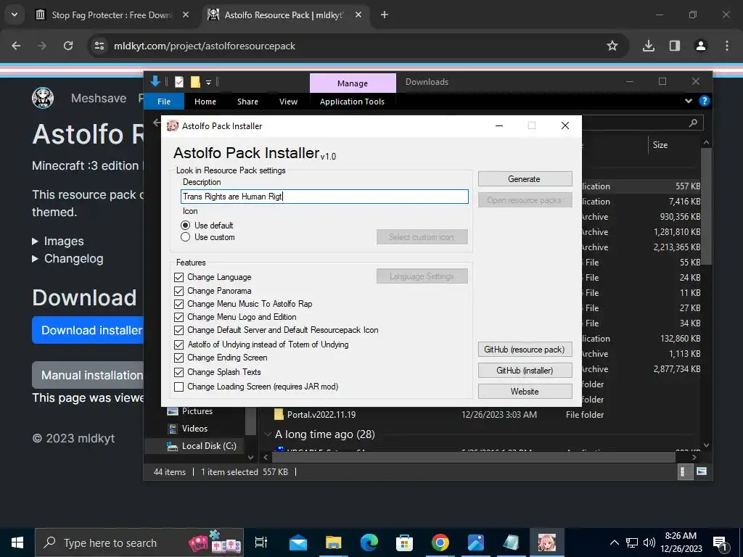The width and height of the screenshot is (743, 557).
Task: Click the Explorer horizontal scrollbar
Action: (474, 457)
